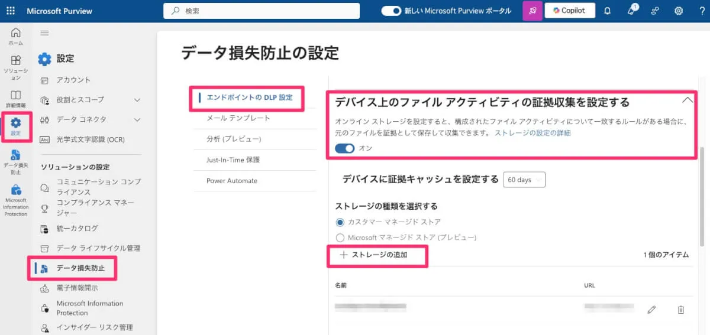The image size is (710, 335).
Task: Click the コンプライアンス マネージャー trophy icon
Action: coord(44,208)
